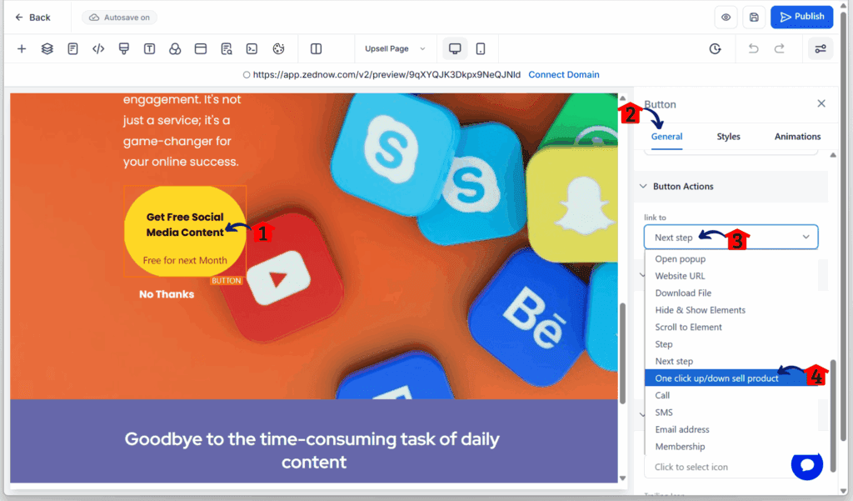
Task: Open the layout panel card icon
Action: click(x=201, y=49)
